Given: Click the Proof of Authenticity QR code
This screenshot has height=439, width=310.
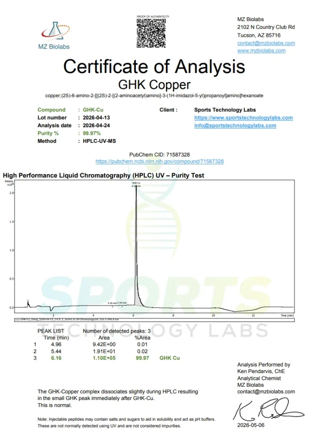Looking at the screenshot, I should click(x=151, y=33).
